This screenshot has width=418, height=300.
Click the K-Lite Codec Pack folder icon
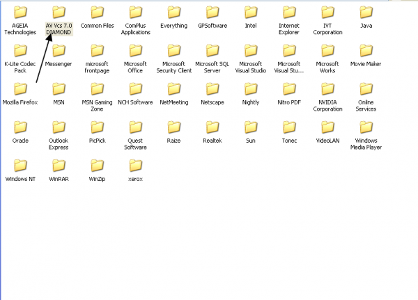coord(20,51)
